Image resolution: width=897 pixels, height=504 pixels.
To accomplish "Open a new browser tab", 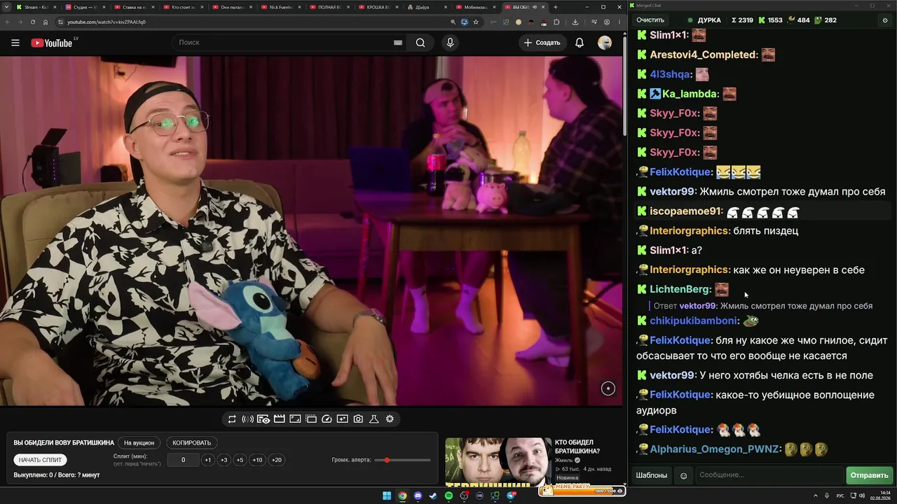I will (556, 7).
